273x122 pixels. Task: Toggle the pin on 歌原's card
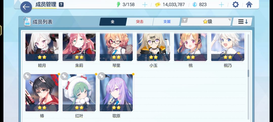pos(101,76)
